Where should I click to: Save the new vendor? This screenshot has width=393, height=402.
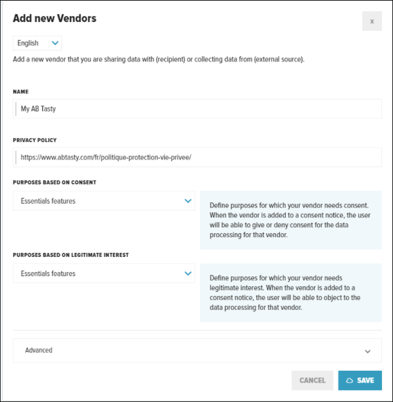tap(360, 381)
